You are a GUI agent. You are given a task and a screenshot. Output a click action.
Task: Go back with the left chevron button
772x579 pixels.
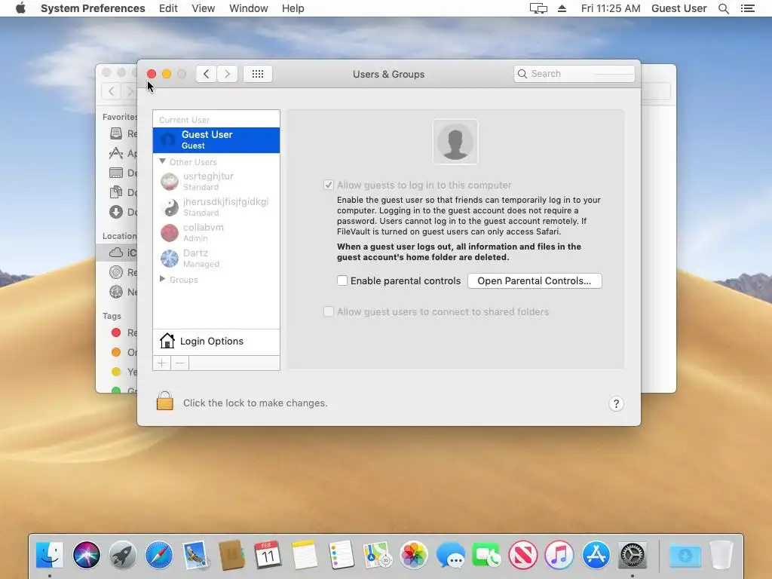[207, 74]
